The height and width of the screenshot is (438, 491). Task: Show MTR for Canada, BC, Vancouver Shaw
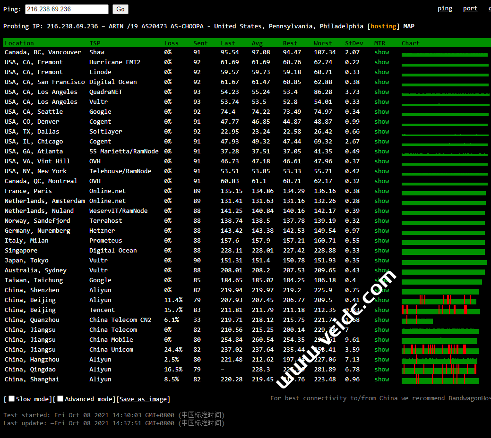pyautogui.click(x=381, y=52)
